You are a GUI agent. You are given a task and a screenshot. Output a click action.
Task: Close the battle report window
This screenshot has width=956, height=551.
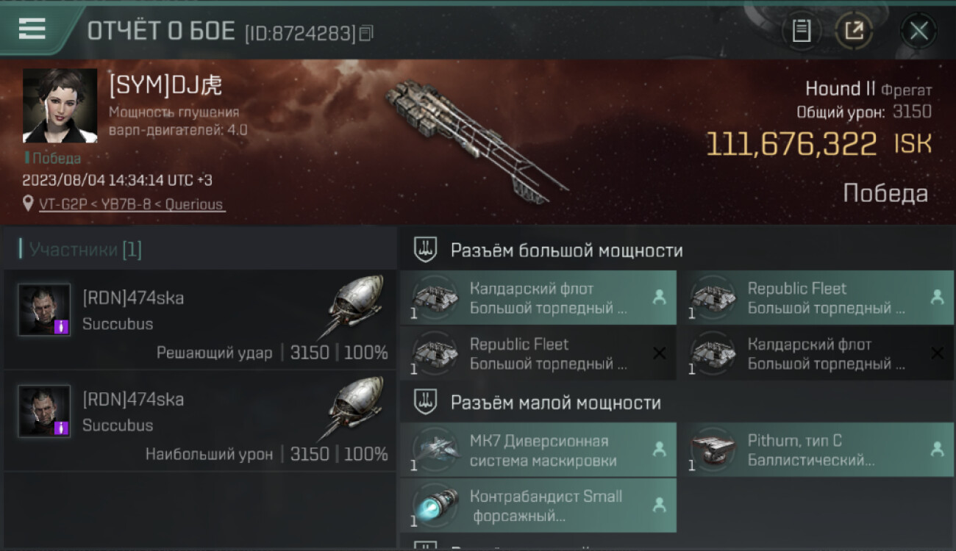pyautogui.click(x=918, y=31)
